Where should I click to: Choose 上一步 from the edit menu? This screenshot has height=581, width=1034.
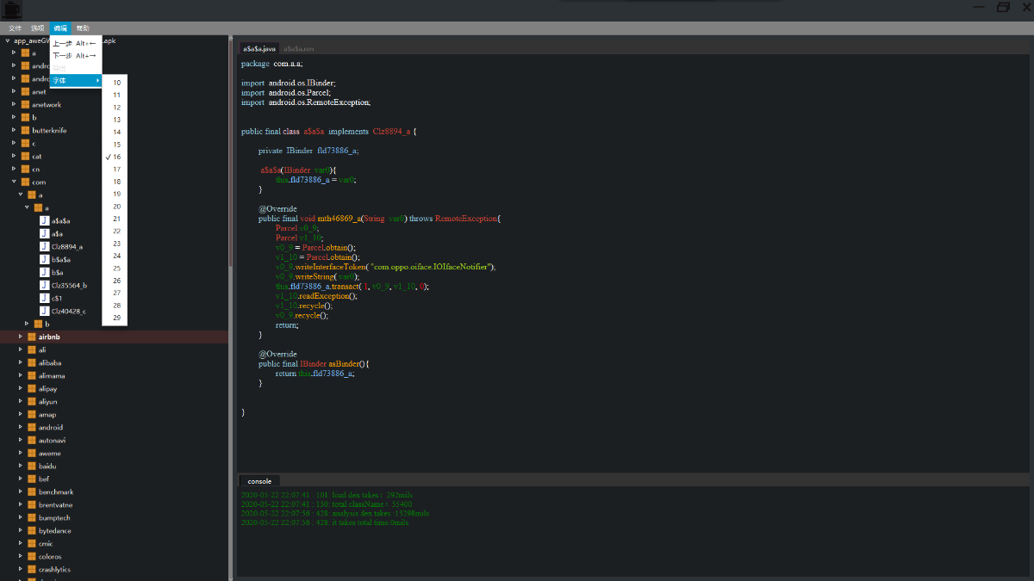pyautogui.click(x=76, y=43)
